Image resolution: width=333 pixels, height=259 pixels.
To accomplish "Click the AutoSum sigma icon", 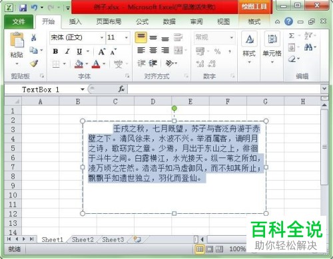I will (x=292, y=35).
